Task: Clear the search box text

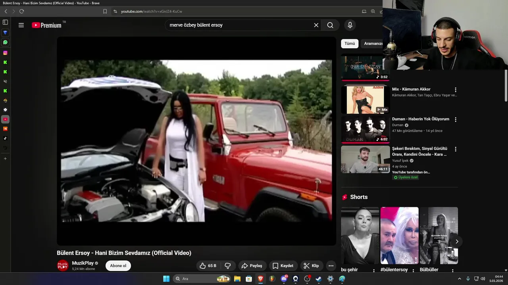Action: 316,25
